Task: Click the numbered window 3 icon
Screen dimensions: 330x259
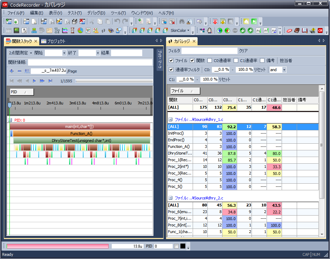Action: [150, 30]
